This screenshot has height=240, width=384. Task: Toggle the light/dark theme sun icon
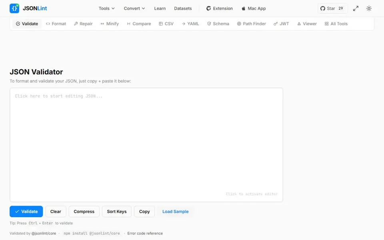[x=369, y=8]
